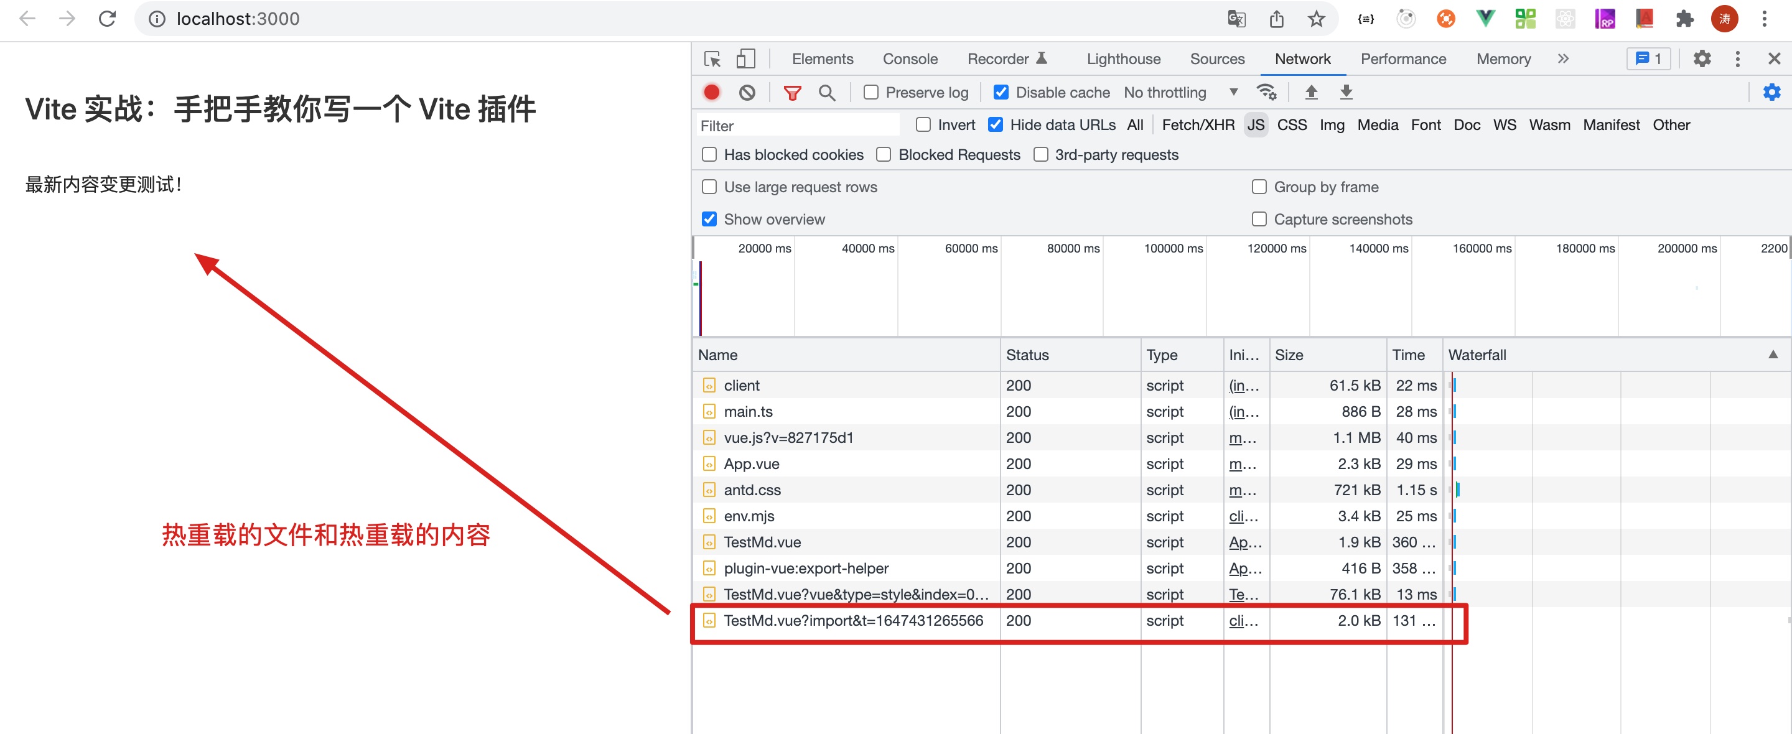The height and width of the screenshot is (734, 1792).
Task: Open the No throttling dropdown
Action: (x=1180, y=93)
